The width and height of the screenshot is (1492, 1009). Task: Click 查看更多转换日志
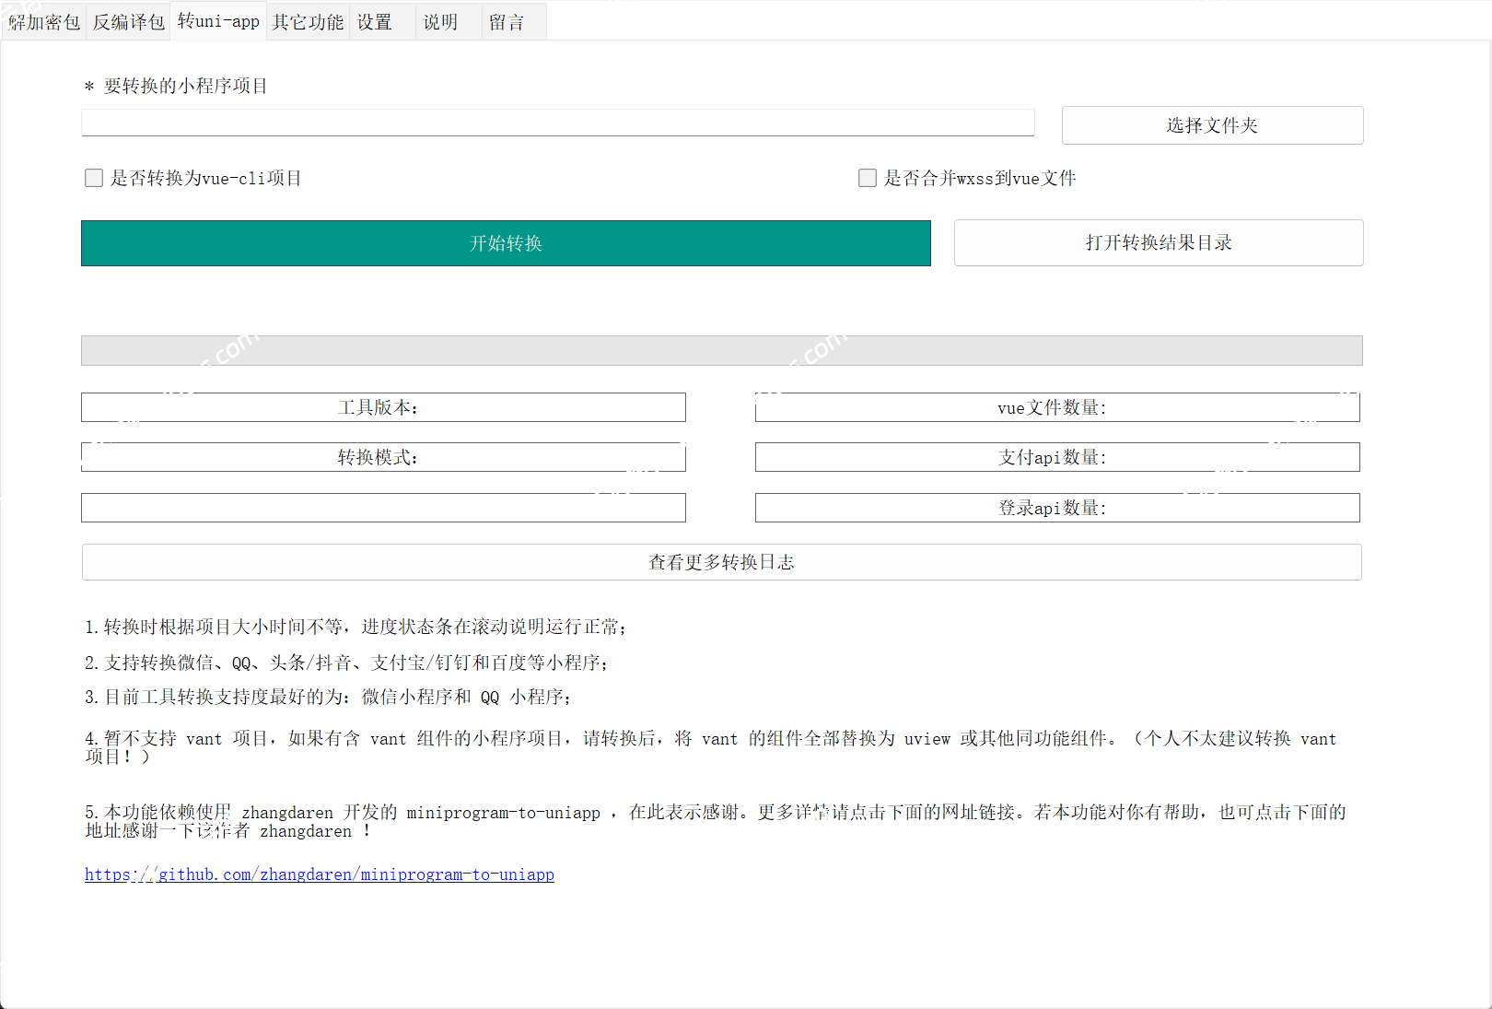[x=721, y=561]
